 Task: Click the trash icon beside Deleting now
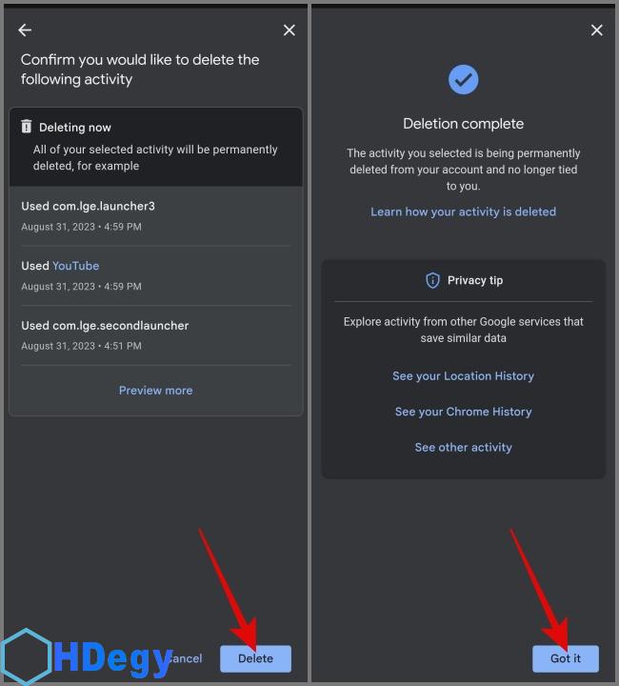(x=27, y=127)
